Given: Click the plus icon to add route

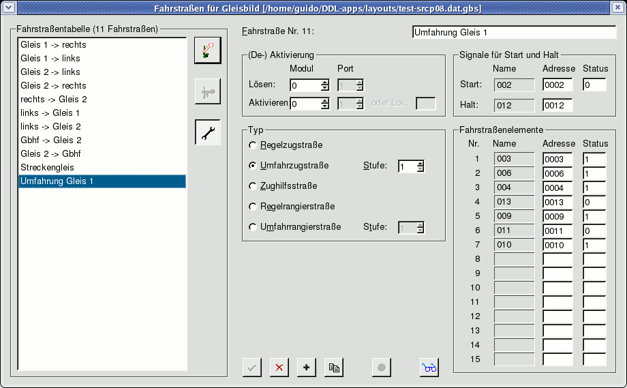Looking at the screenshot, I should tap(306, 368).
